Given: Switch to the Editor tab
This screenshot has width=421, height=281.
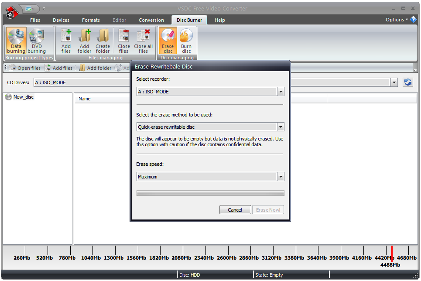Looking at the screenshot, I should tap(119, 20).
